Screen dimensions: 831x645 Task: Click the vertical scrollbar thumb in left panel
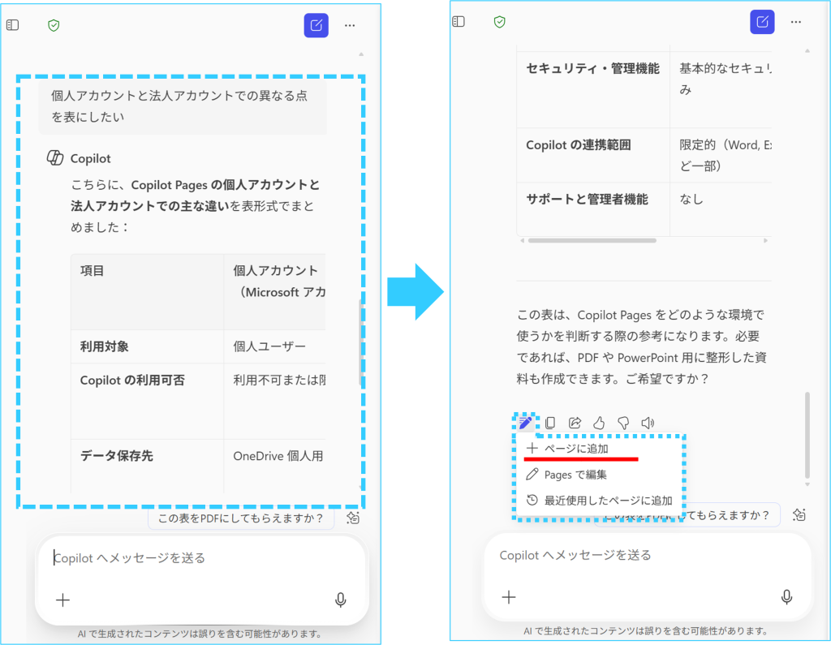pos(361,342)
